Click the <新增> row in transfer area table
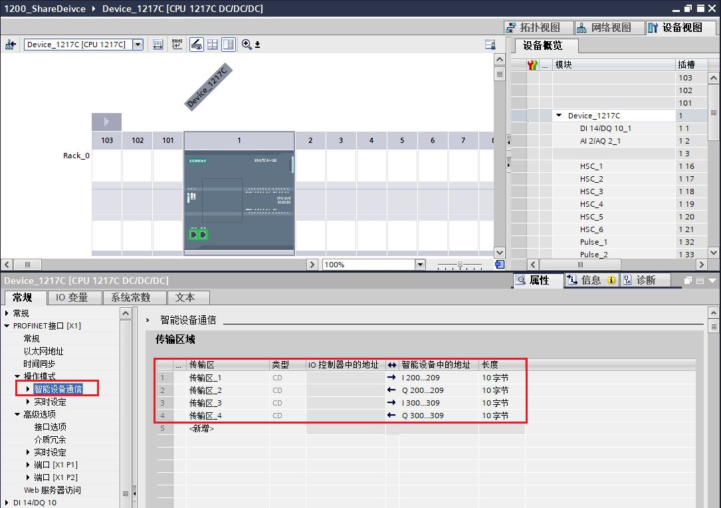Image resolution: width=721 pixels, height=508 pixels. pos(340,428)
